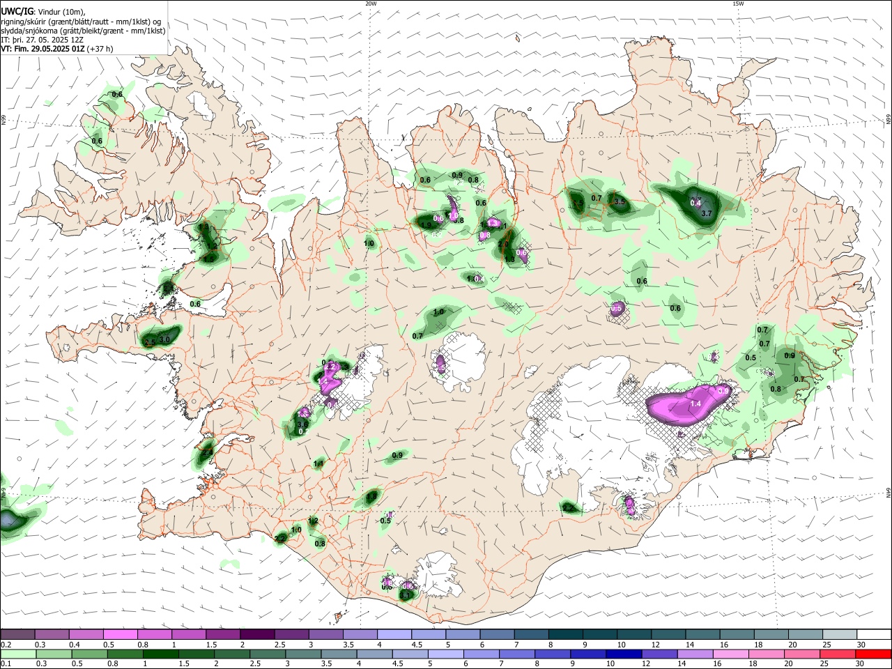Click the "rigning/skúrir" legend description line
The image size is (892, 669).
tap(81, 22)
